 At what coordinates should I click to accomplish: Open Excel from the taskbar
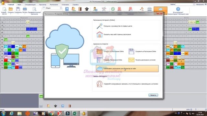click(x=75, y=113)
